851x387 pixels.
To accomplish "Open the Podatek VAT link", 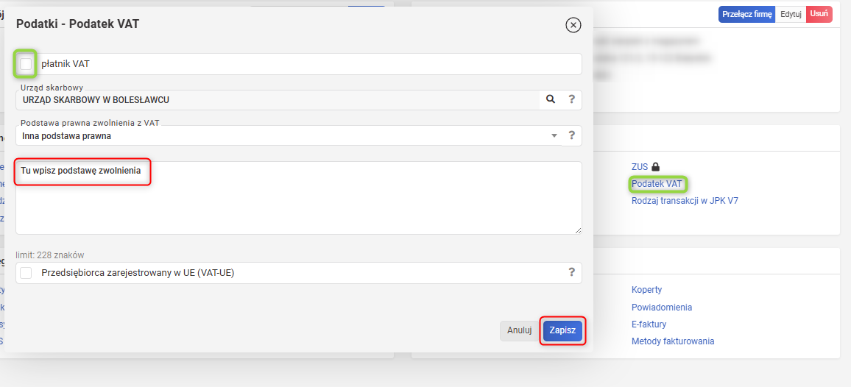I will [657, 184].
